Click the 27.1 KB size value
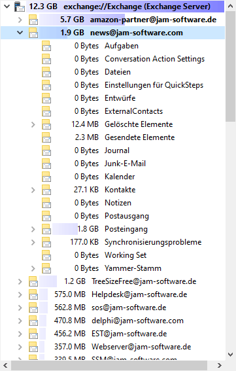Screen dimensions: 236x371 point(86,190)
